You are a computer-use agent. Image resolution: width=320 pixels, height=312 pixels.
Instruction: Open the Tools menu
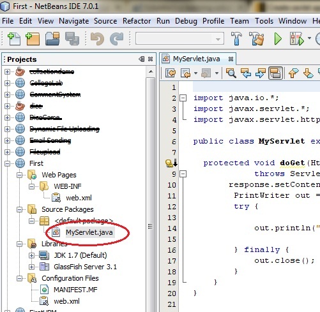[264, 21]
